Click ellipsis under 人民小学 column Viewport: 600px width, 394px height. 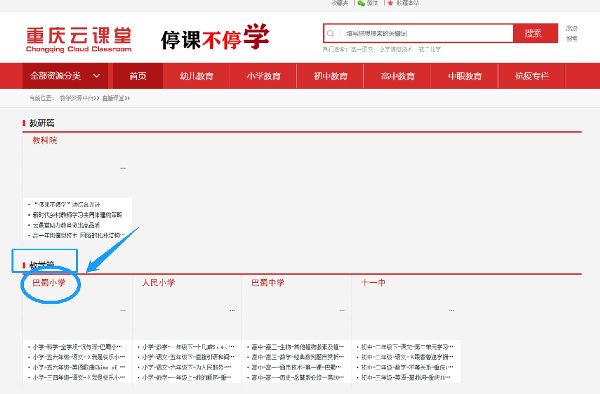click(232, 310)
